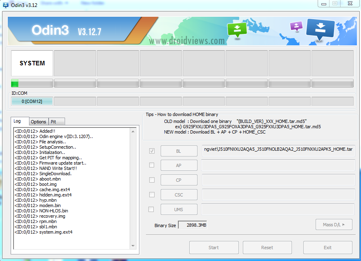
Task: Enable the CP checkbox
Action: pos(152,180)
